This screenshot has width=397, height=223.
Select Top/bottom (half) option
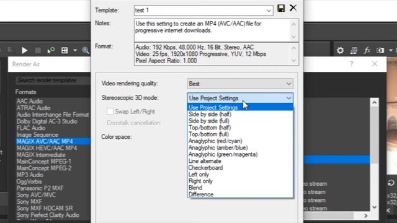[210, 128]
